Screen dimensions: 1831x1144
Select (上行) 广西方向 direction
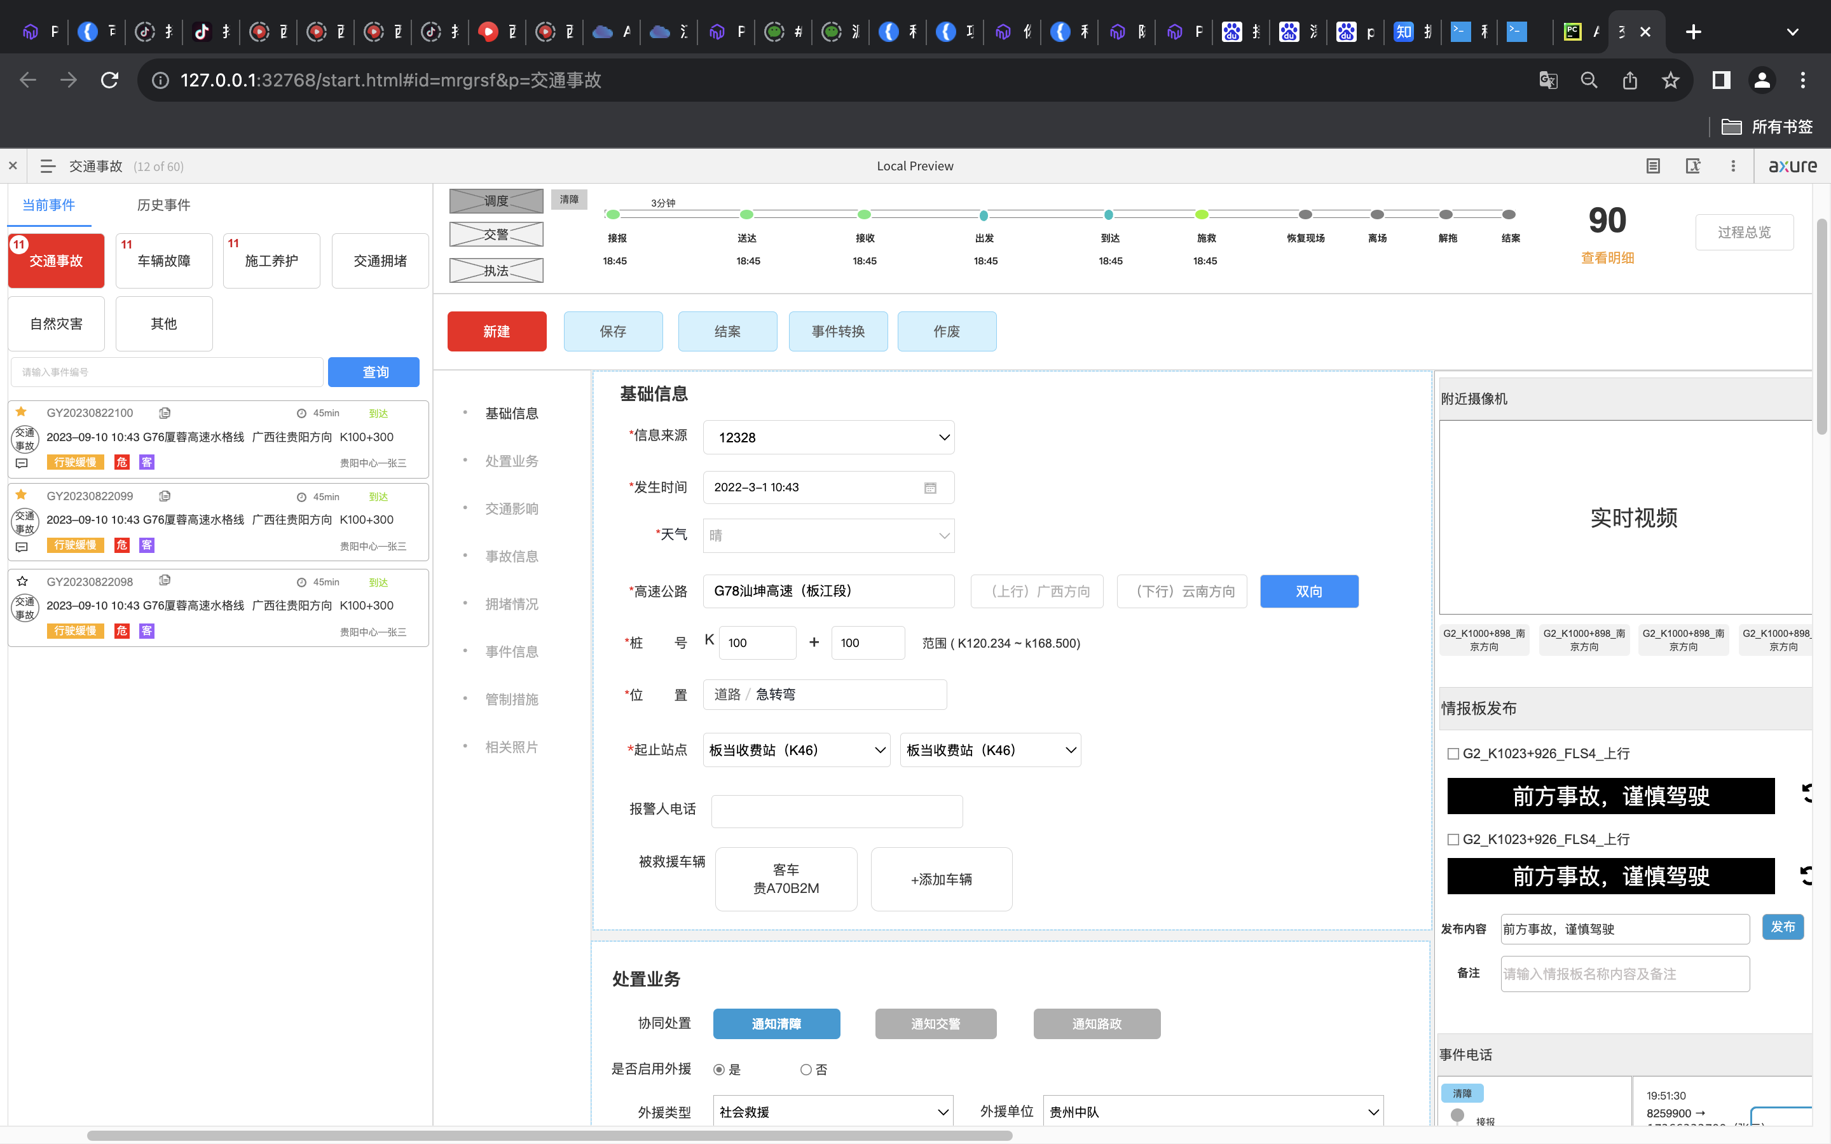tap(1038, 592)
